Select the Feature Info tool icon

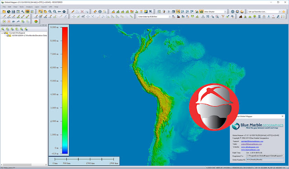[100, 12]
